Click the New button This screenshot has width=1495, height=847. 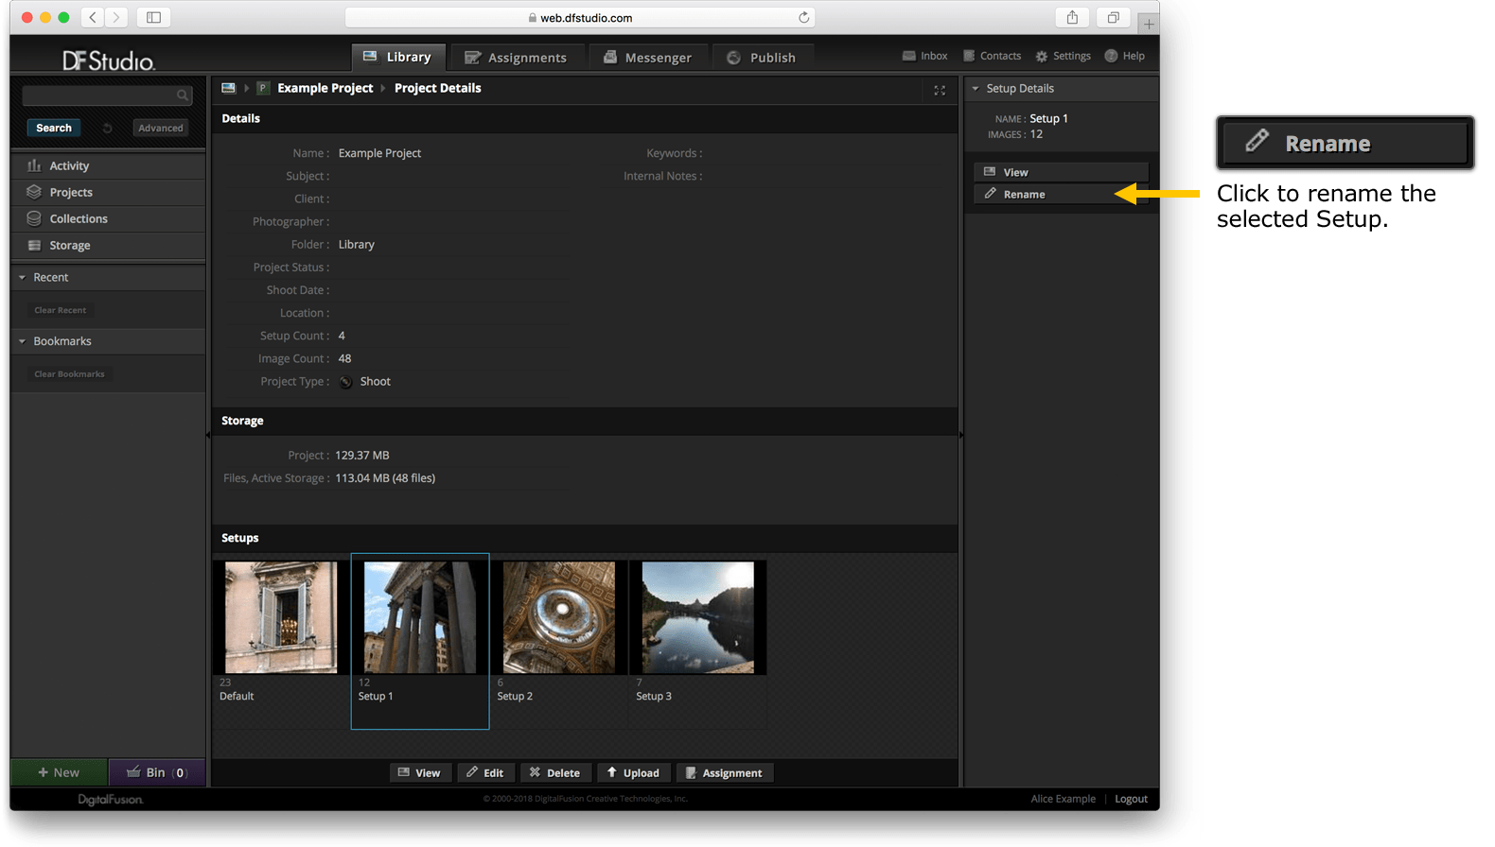59,772
